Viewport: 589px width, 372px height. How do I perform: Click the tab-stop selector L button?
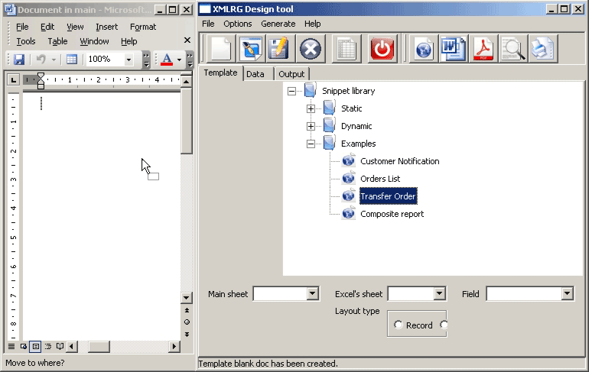(14, 80)
